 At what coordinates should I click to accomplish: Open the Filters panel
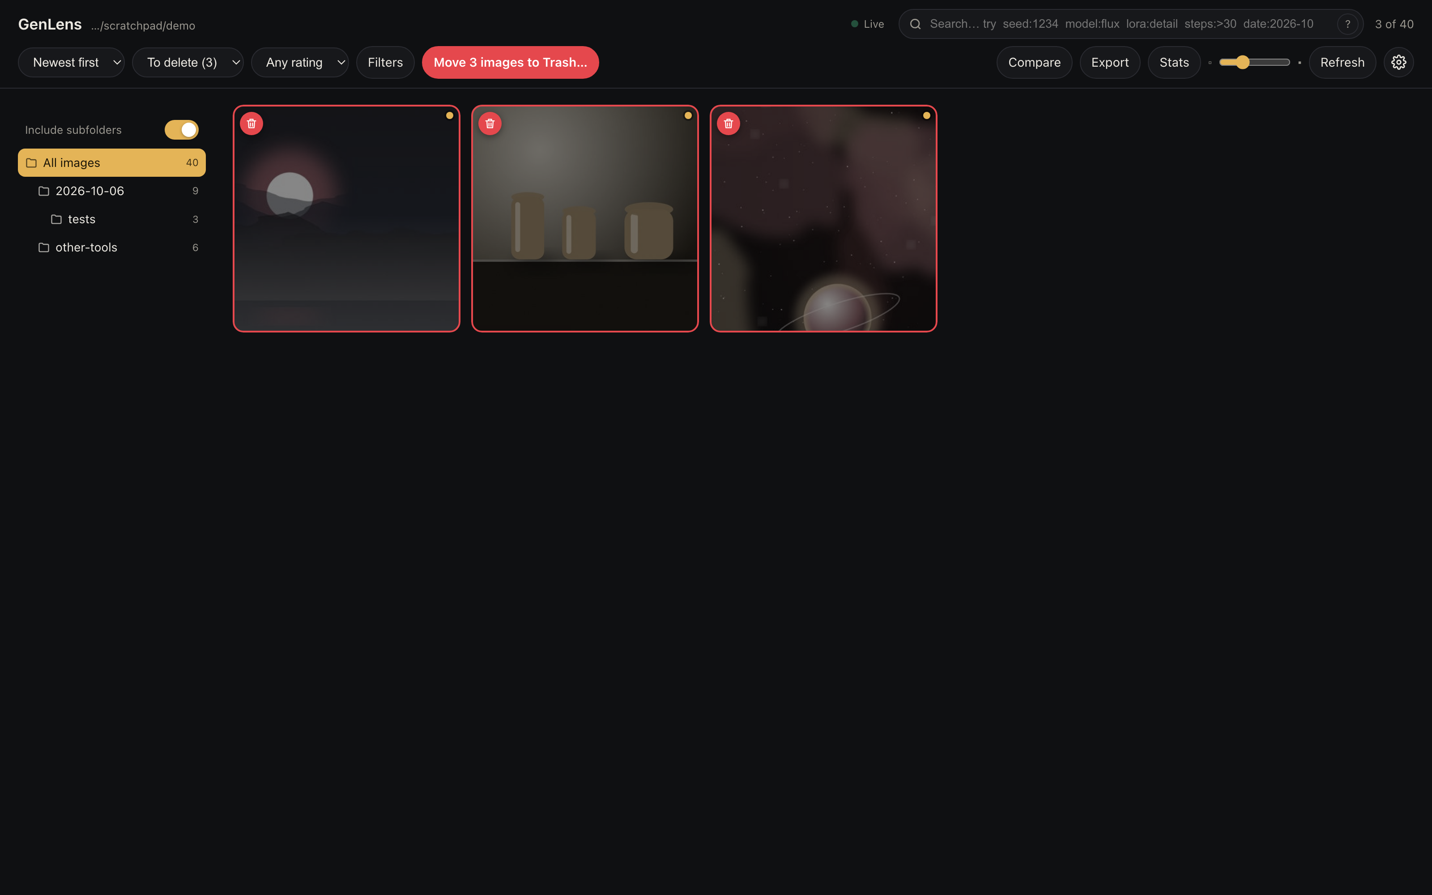tap(385, 62)
